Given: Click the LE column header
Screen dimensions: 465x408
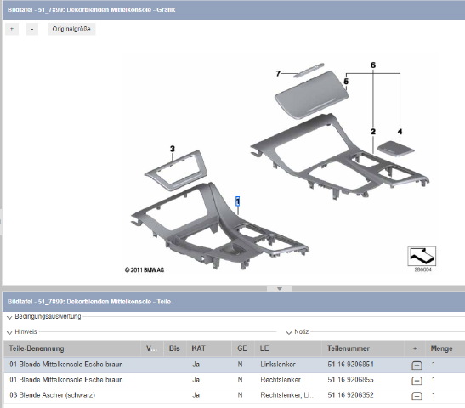Looking at the screenshot, I should click(x=288, y=348).
